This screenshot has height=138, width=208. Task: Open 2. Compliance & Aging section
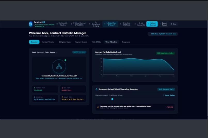(x=95, y=24)
